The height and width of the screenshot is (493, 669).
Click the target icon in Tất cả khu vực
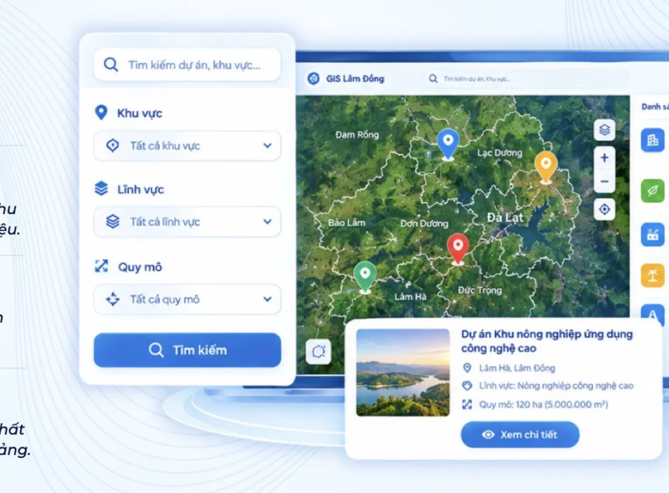click(x=113, y=146)
